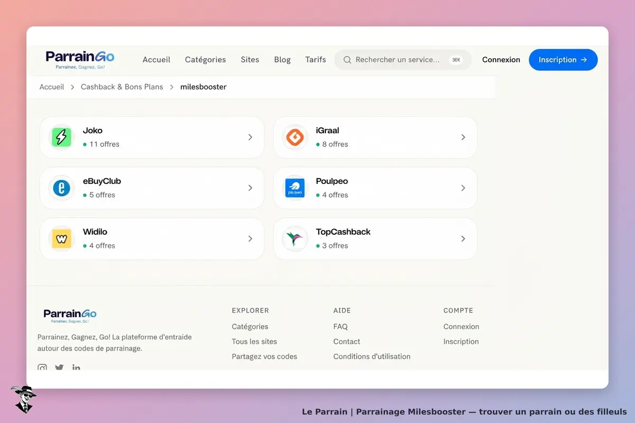Image resolution: width=635 pixels, height=423 pixels.
Task: Open Conditions d'utilisation footer link
Action: 372,356
